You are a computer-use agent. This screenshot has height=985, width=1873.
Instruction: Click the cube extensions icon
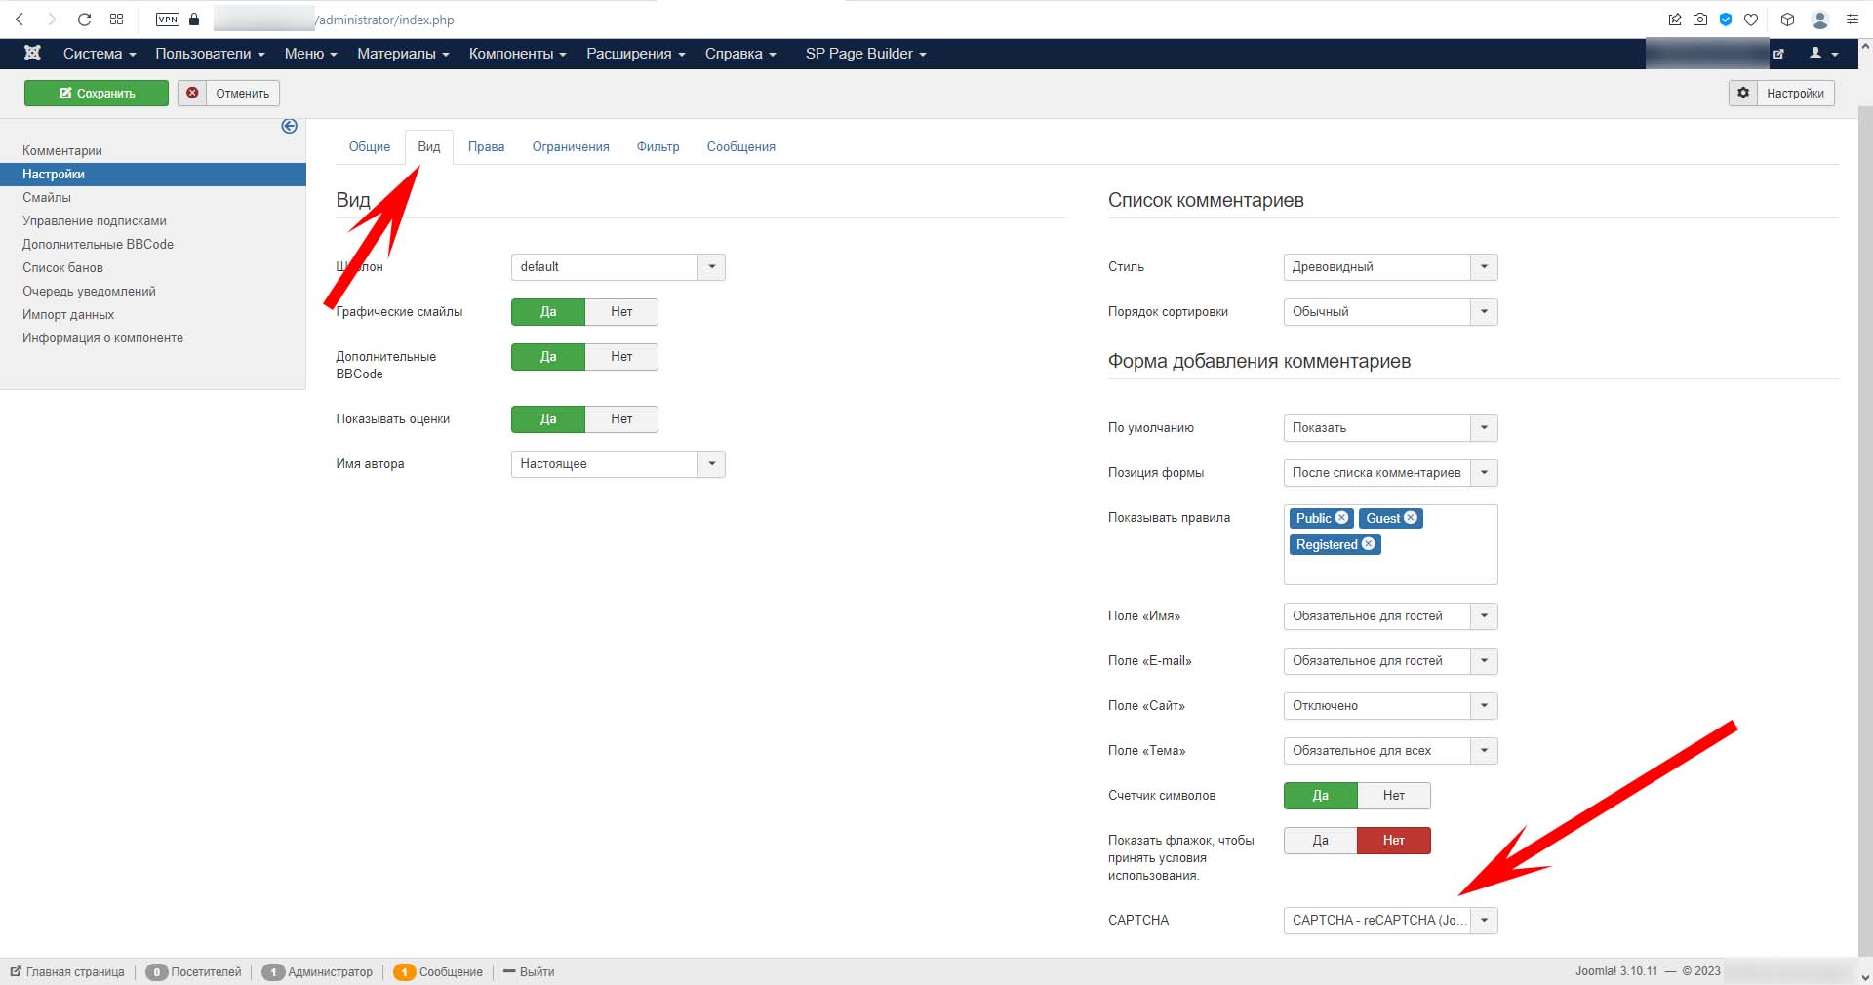pyautogui.click(x=1787, y=20)
